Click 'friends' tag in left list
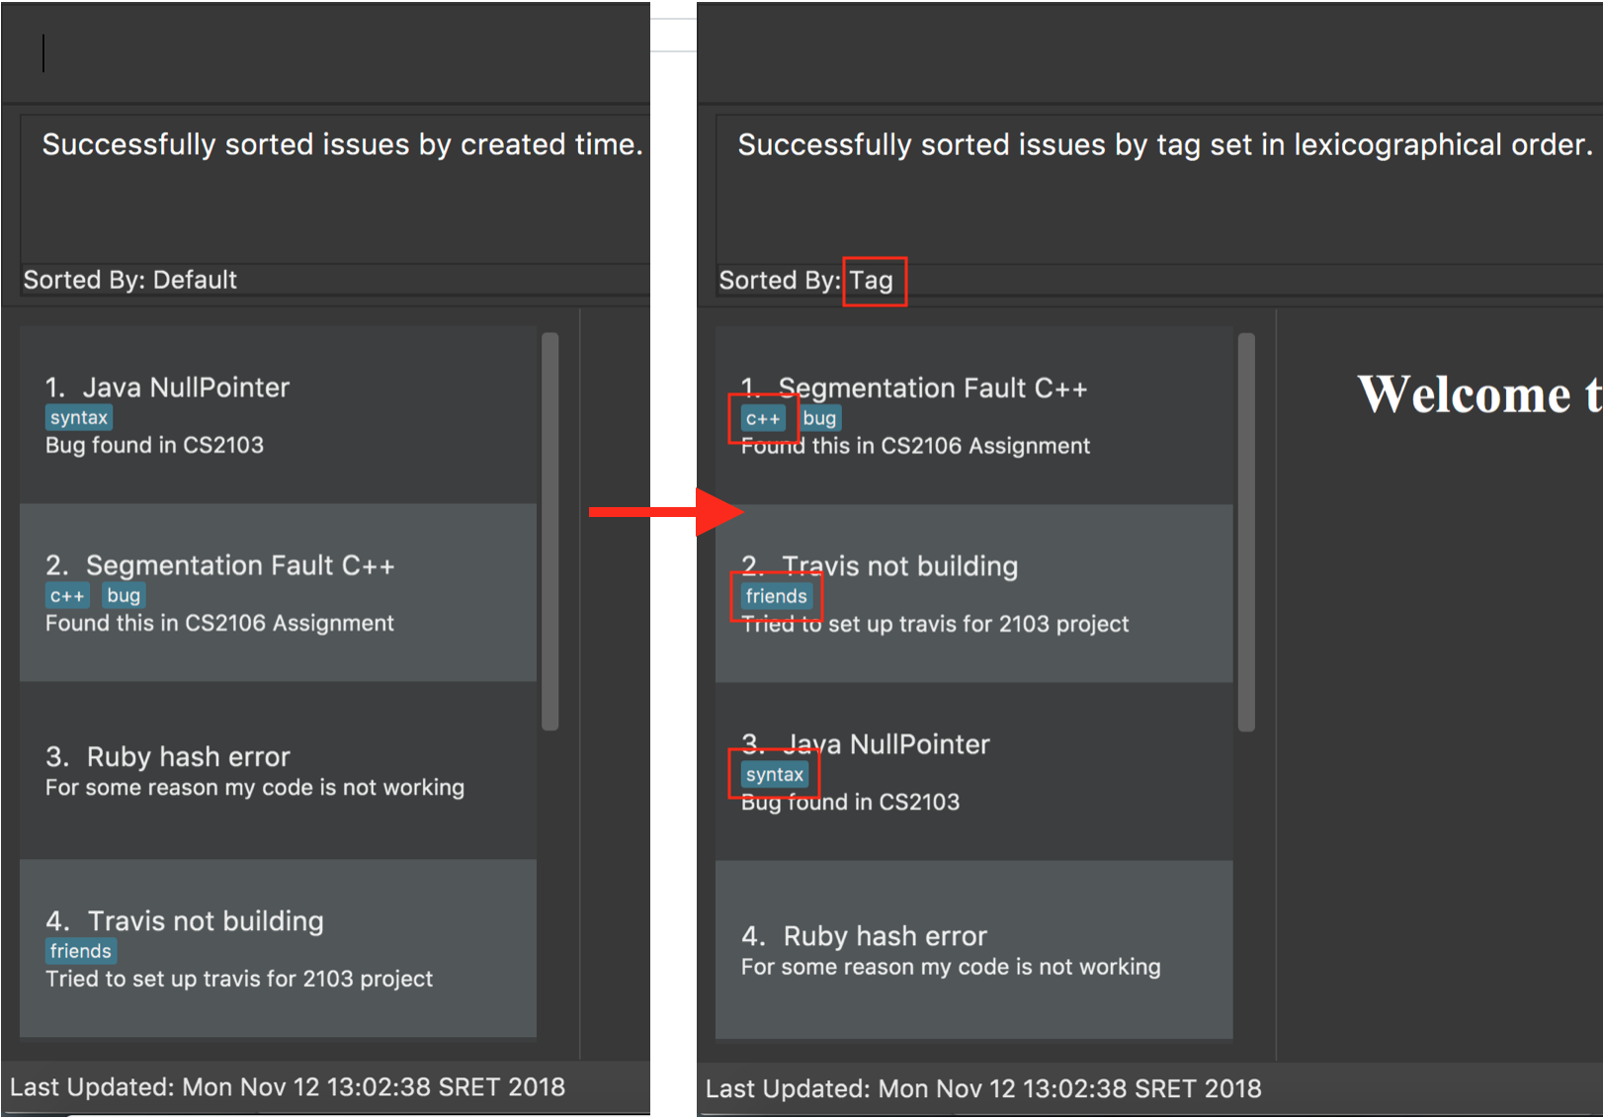 pyautogui.click(x=81, y=951)
